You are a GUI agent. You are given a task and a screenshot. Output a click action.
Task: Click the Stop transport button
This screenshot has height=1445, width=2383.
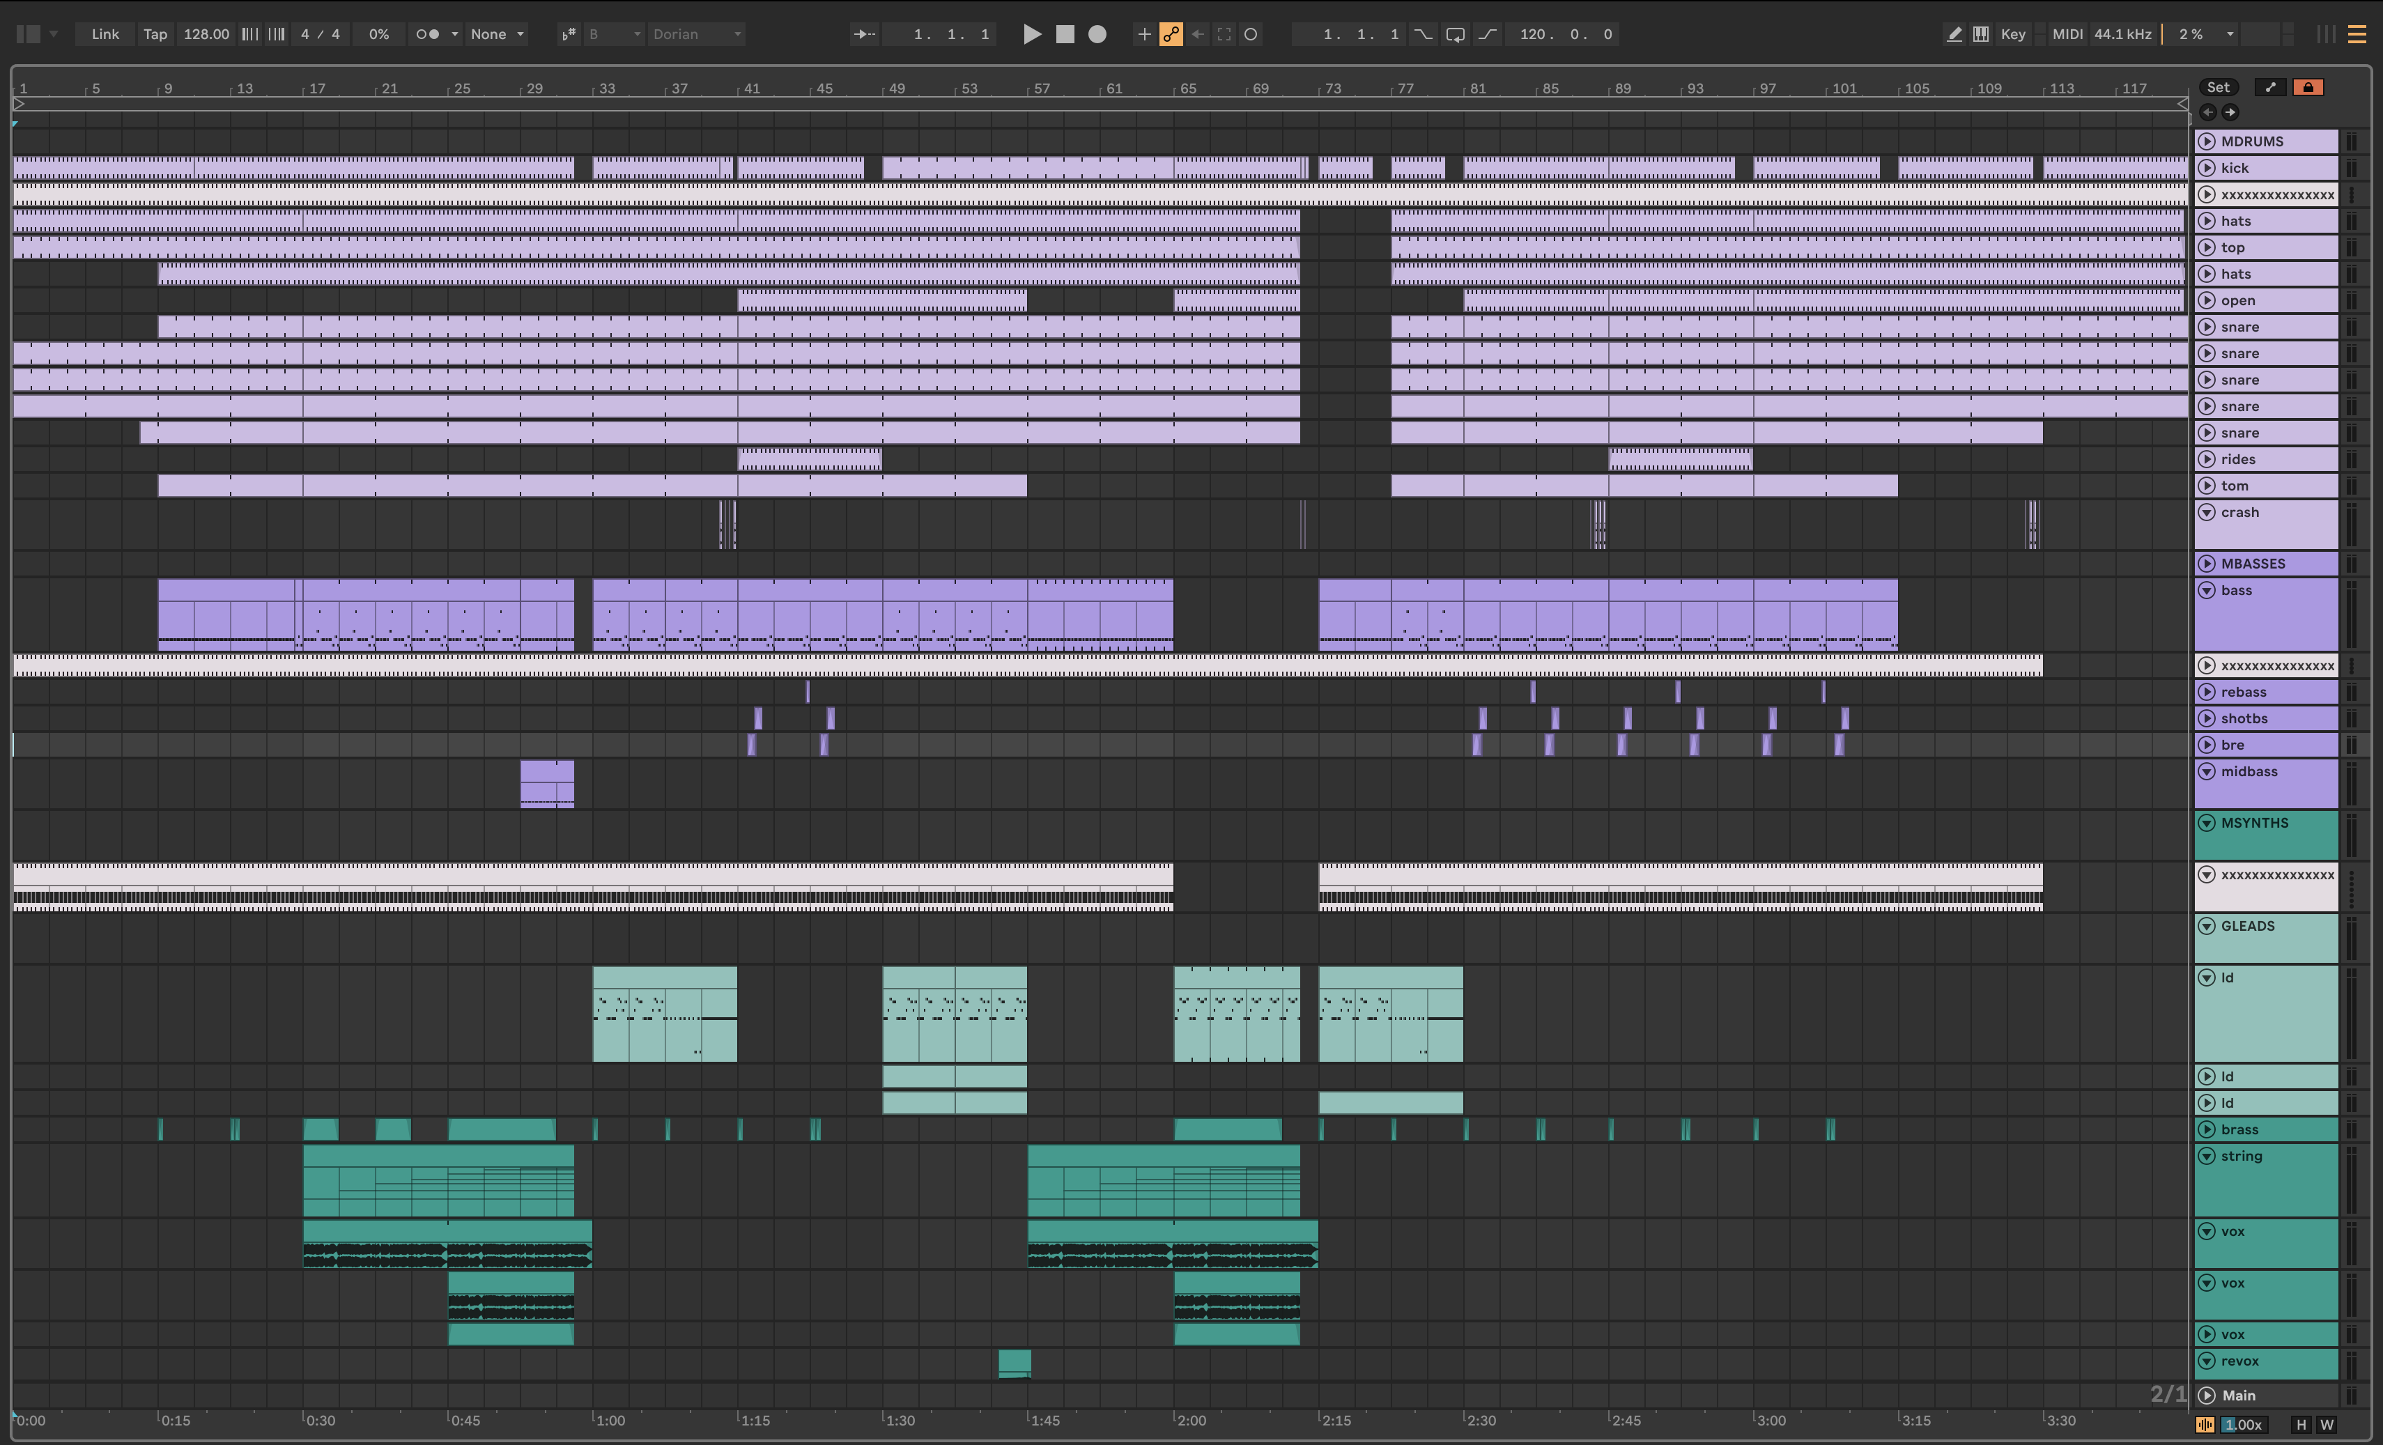(x=1065, y=34)
